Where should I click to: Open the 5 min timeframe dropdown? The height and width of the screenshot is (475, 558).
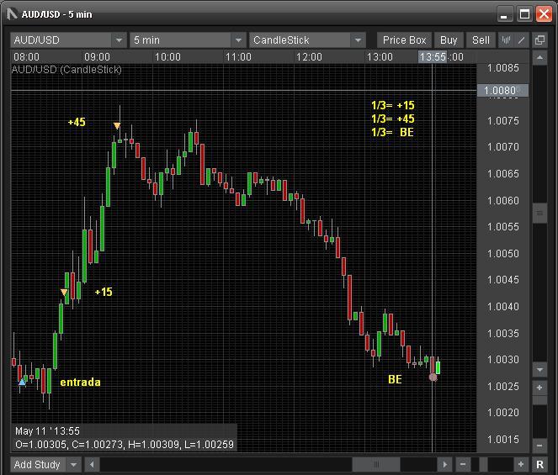point(237,40)
